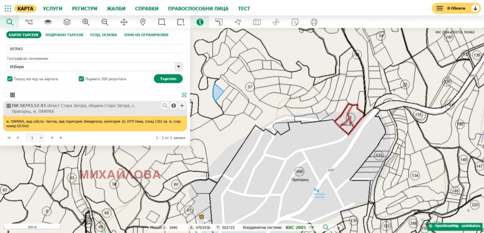This screenshot has width=484, height=233.
Task: Open the ЖАЛБИ menu
Action: (x=116, y=8)
